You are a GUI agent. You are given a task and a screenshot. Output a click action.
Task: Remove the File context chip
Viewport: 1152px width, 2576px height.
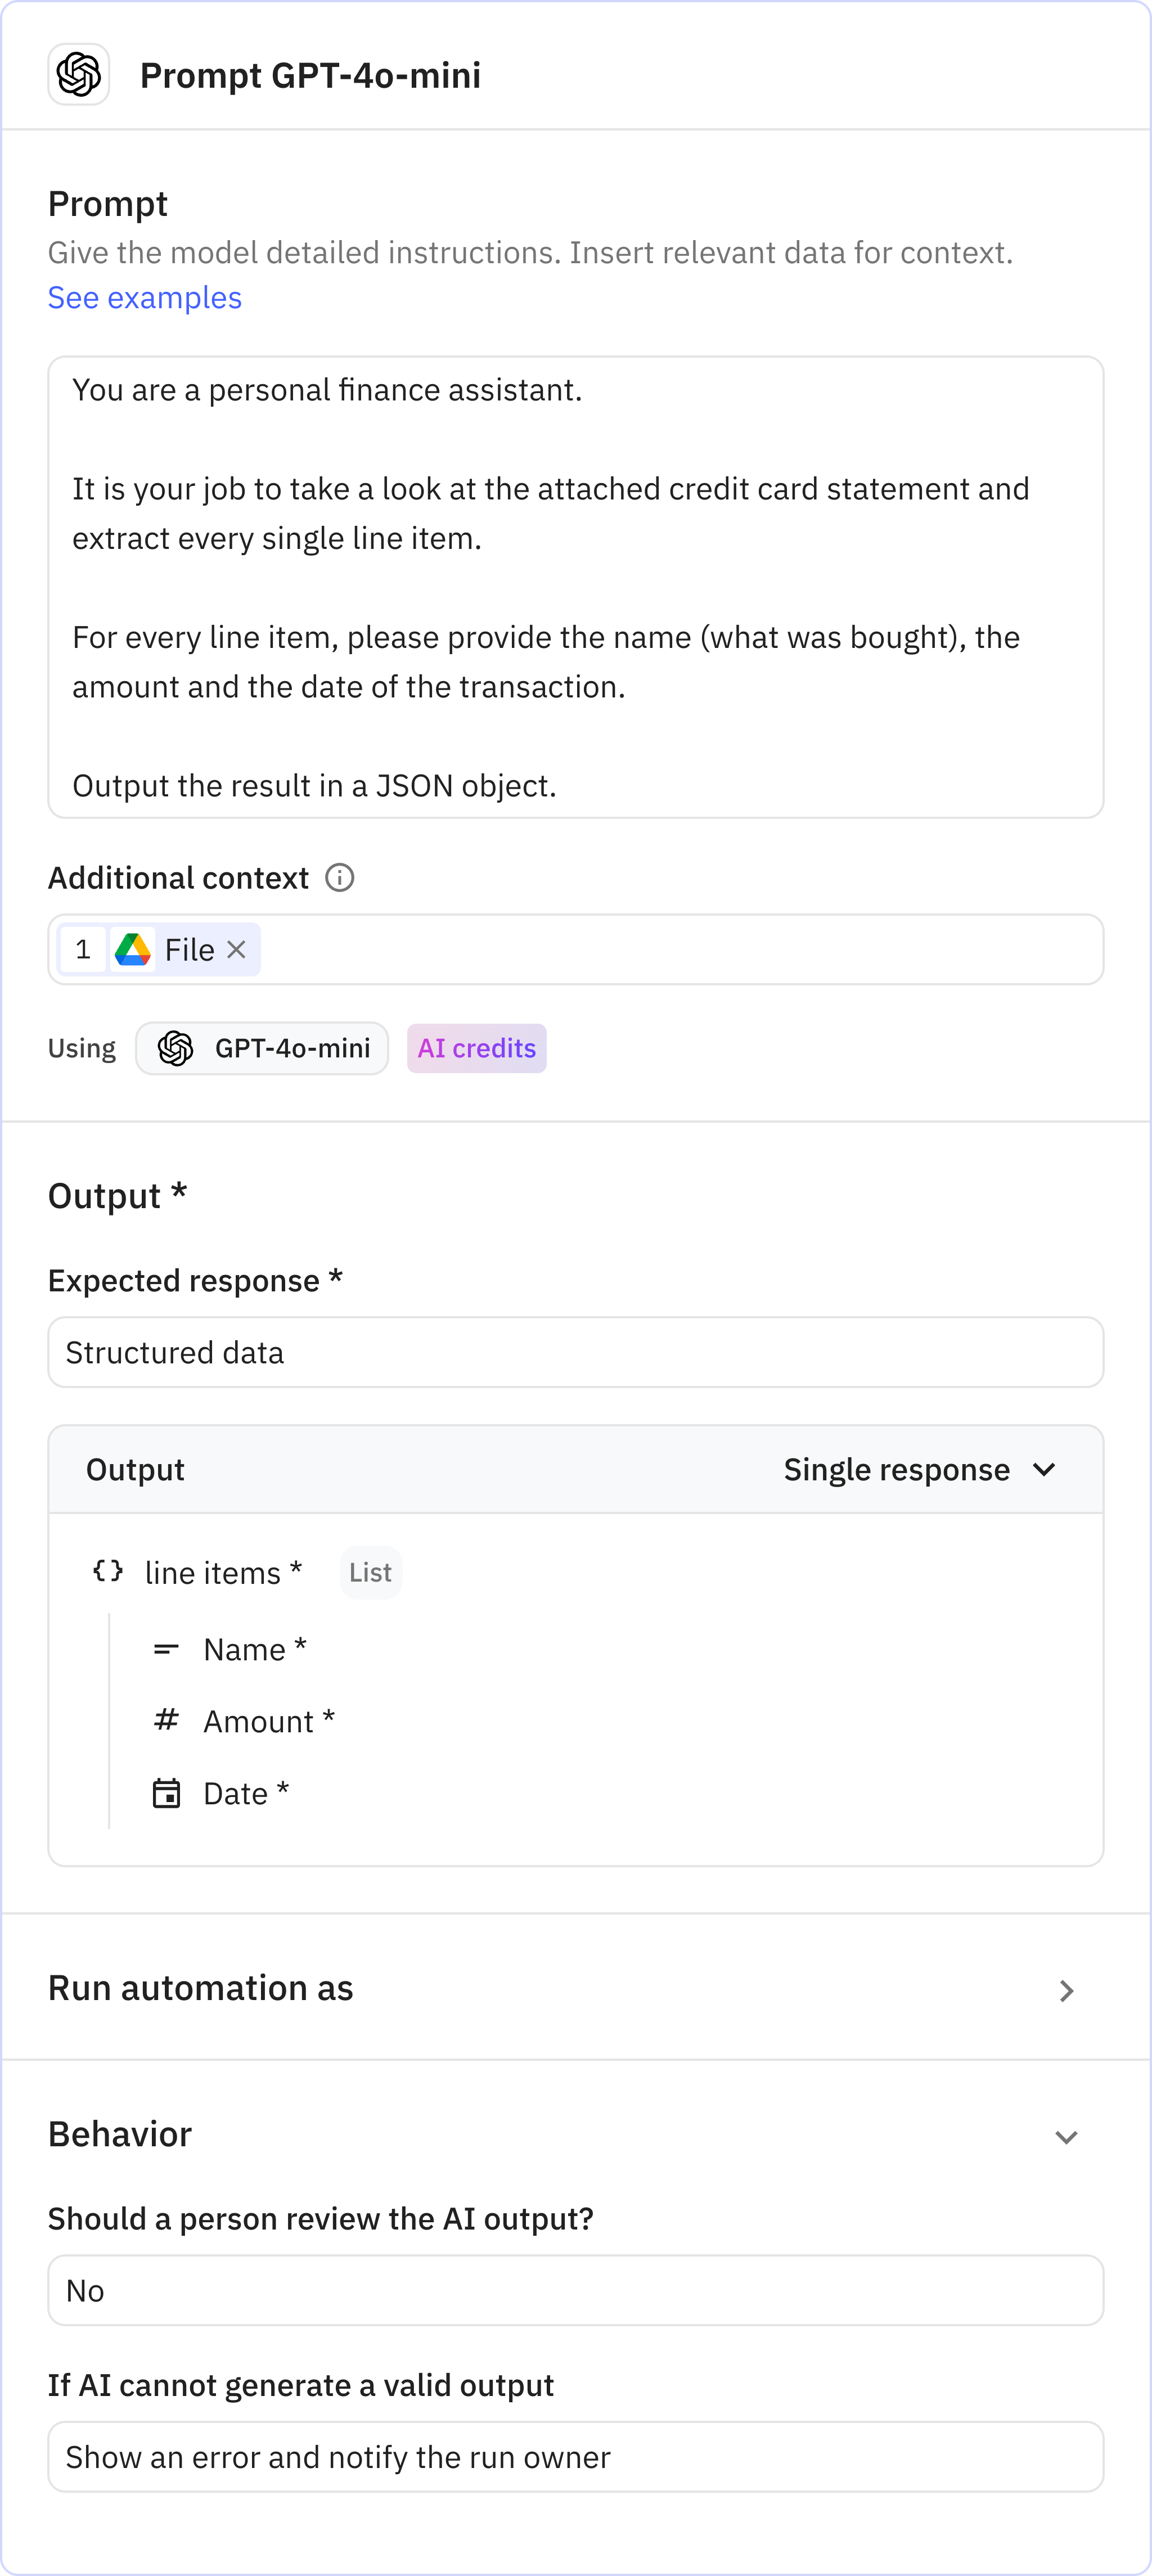point(236,949)
